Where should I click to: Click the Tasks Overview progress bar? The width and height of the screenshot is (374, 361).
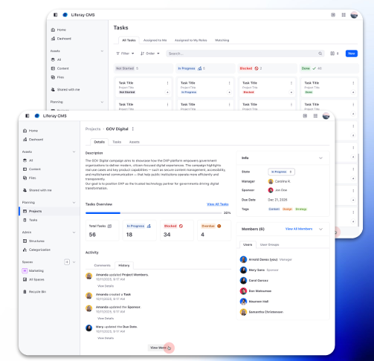point(154,213)
